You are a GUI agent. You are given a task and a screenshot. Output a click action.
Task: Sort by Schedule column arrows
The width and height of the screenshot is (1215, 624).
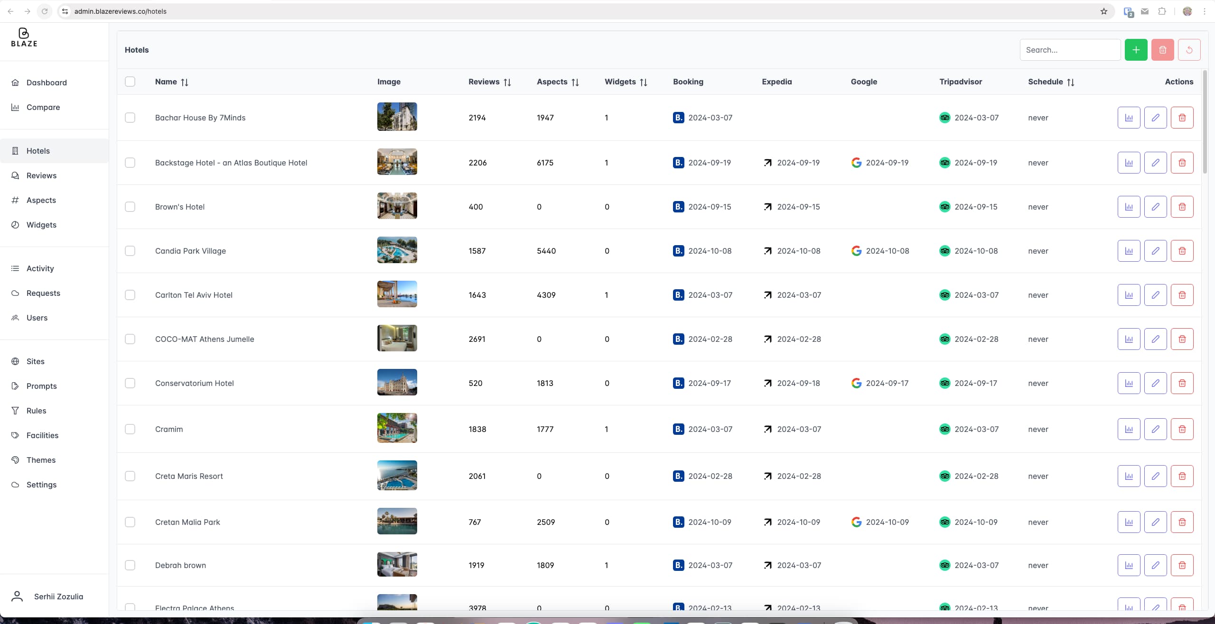tap(1070, 82)
